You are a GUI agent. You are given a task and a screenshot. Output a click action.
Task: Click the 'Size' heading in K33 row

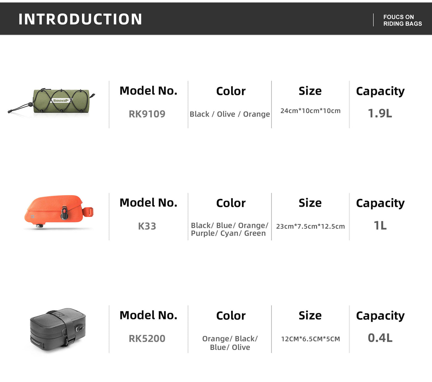coord(310,203)
